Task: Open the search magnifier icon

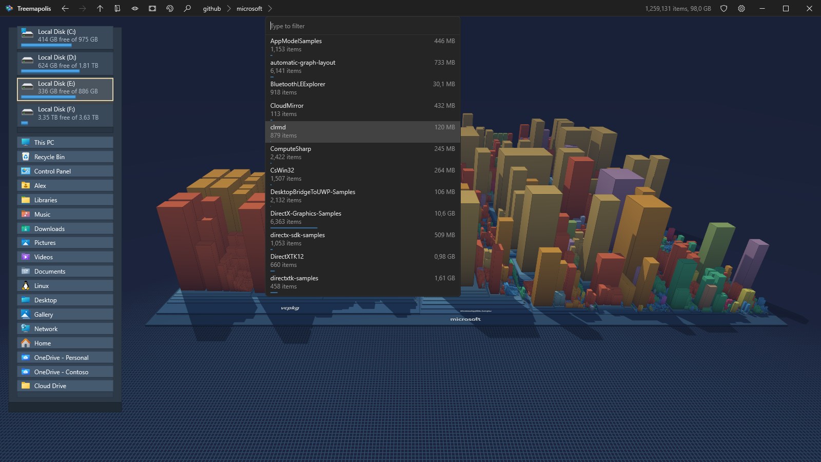Action: point(187,9)
